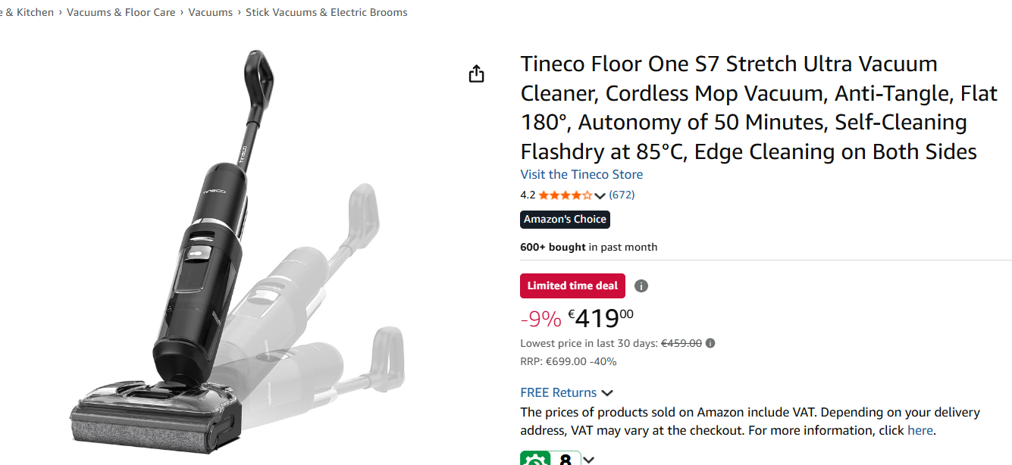
Task: Click the share icon beside product image
Action: (476, 73)
